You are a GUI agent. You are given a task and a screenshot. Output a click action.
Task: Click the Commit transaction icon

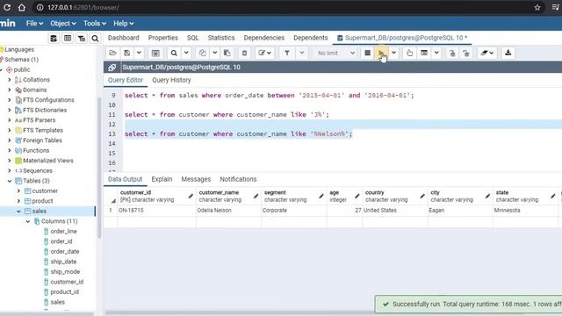tap(452, 53)
